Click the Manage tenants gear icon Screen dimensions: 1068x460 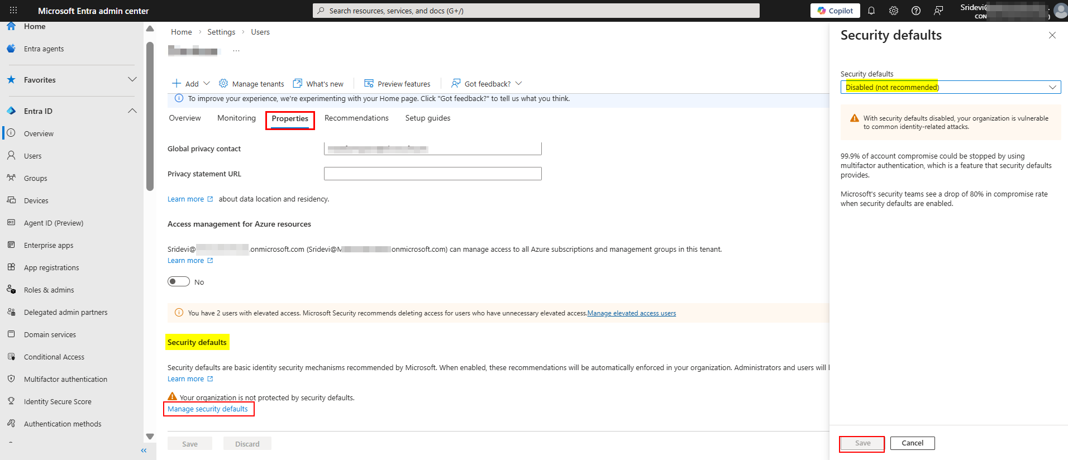tap(223, 83)
